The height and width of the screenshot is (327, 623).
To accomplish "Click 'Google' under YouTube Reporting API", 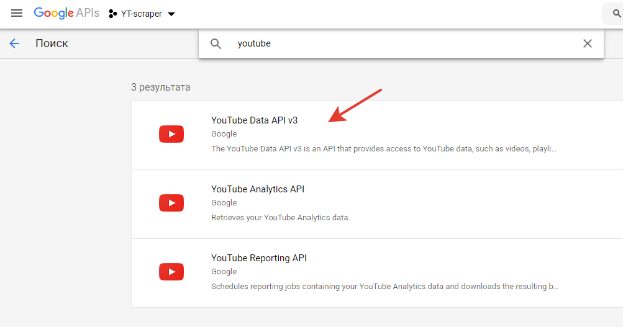I will 224,272.
